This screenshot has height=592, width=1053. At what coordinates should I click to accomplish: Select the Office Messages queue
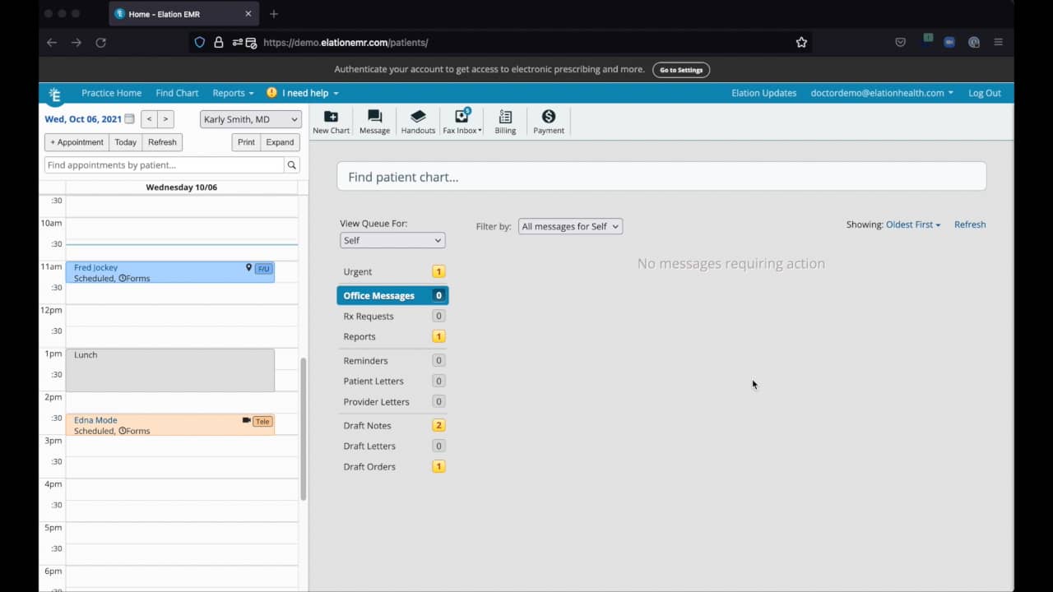[392, 295]
